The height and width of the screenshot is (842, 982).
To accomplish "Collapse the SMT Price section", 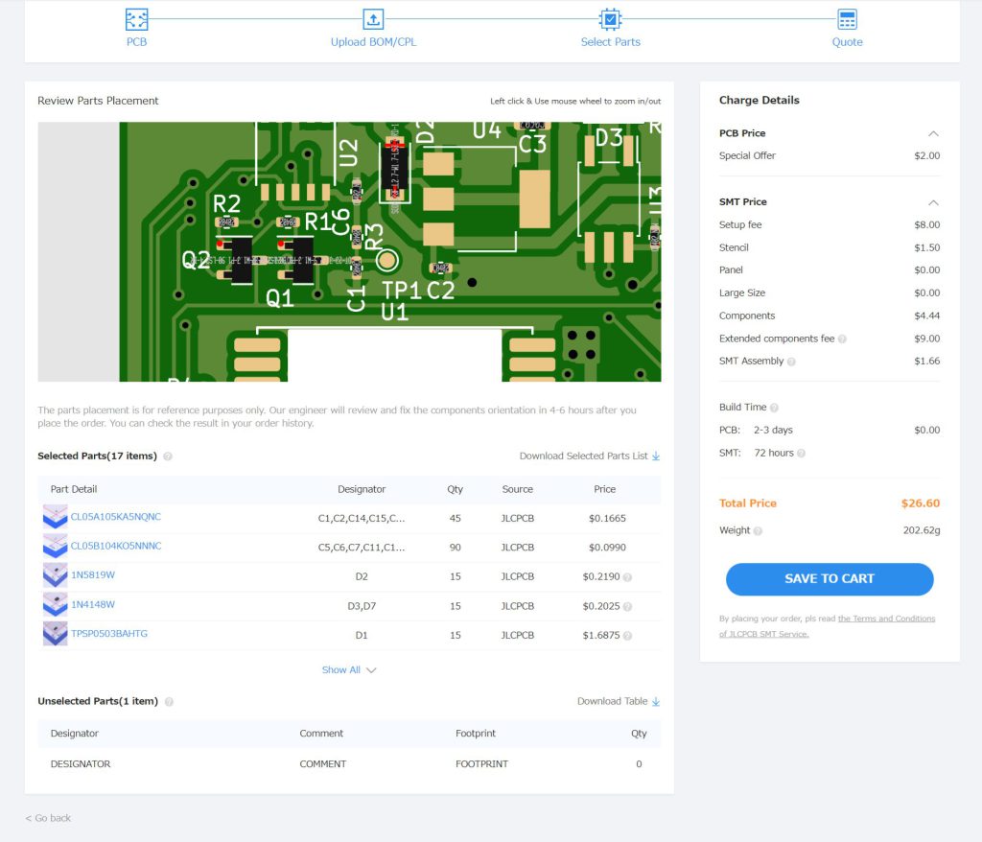I will coord(933,202).
